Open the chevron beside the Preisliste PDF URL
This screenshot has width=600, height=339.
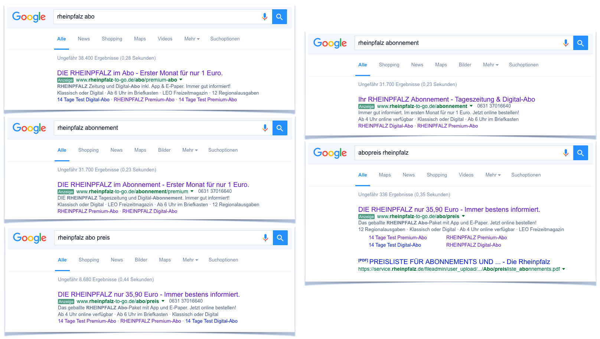click(564, 269)
